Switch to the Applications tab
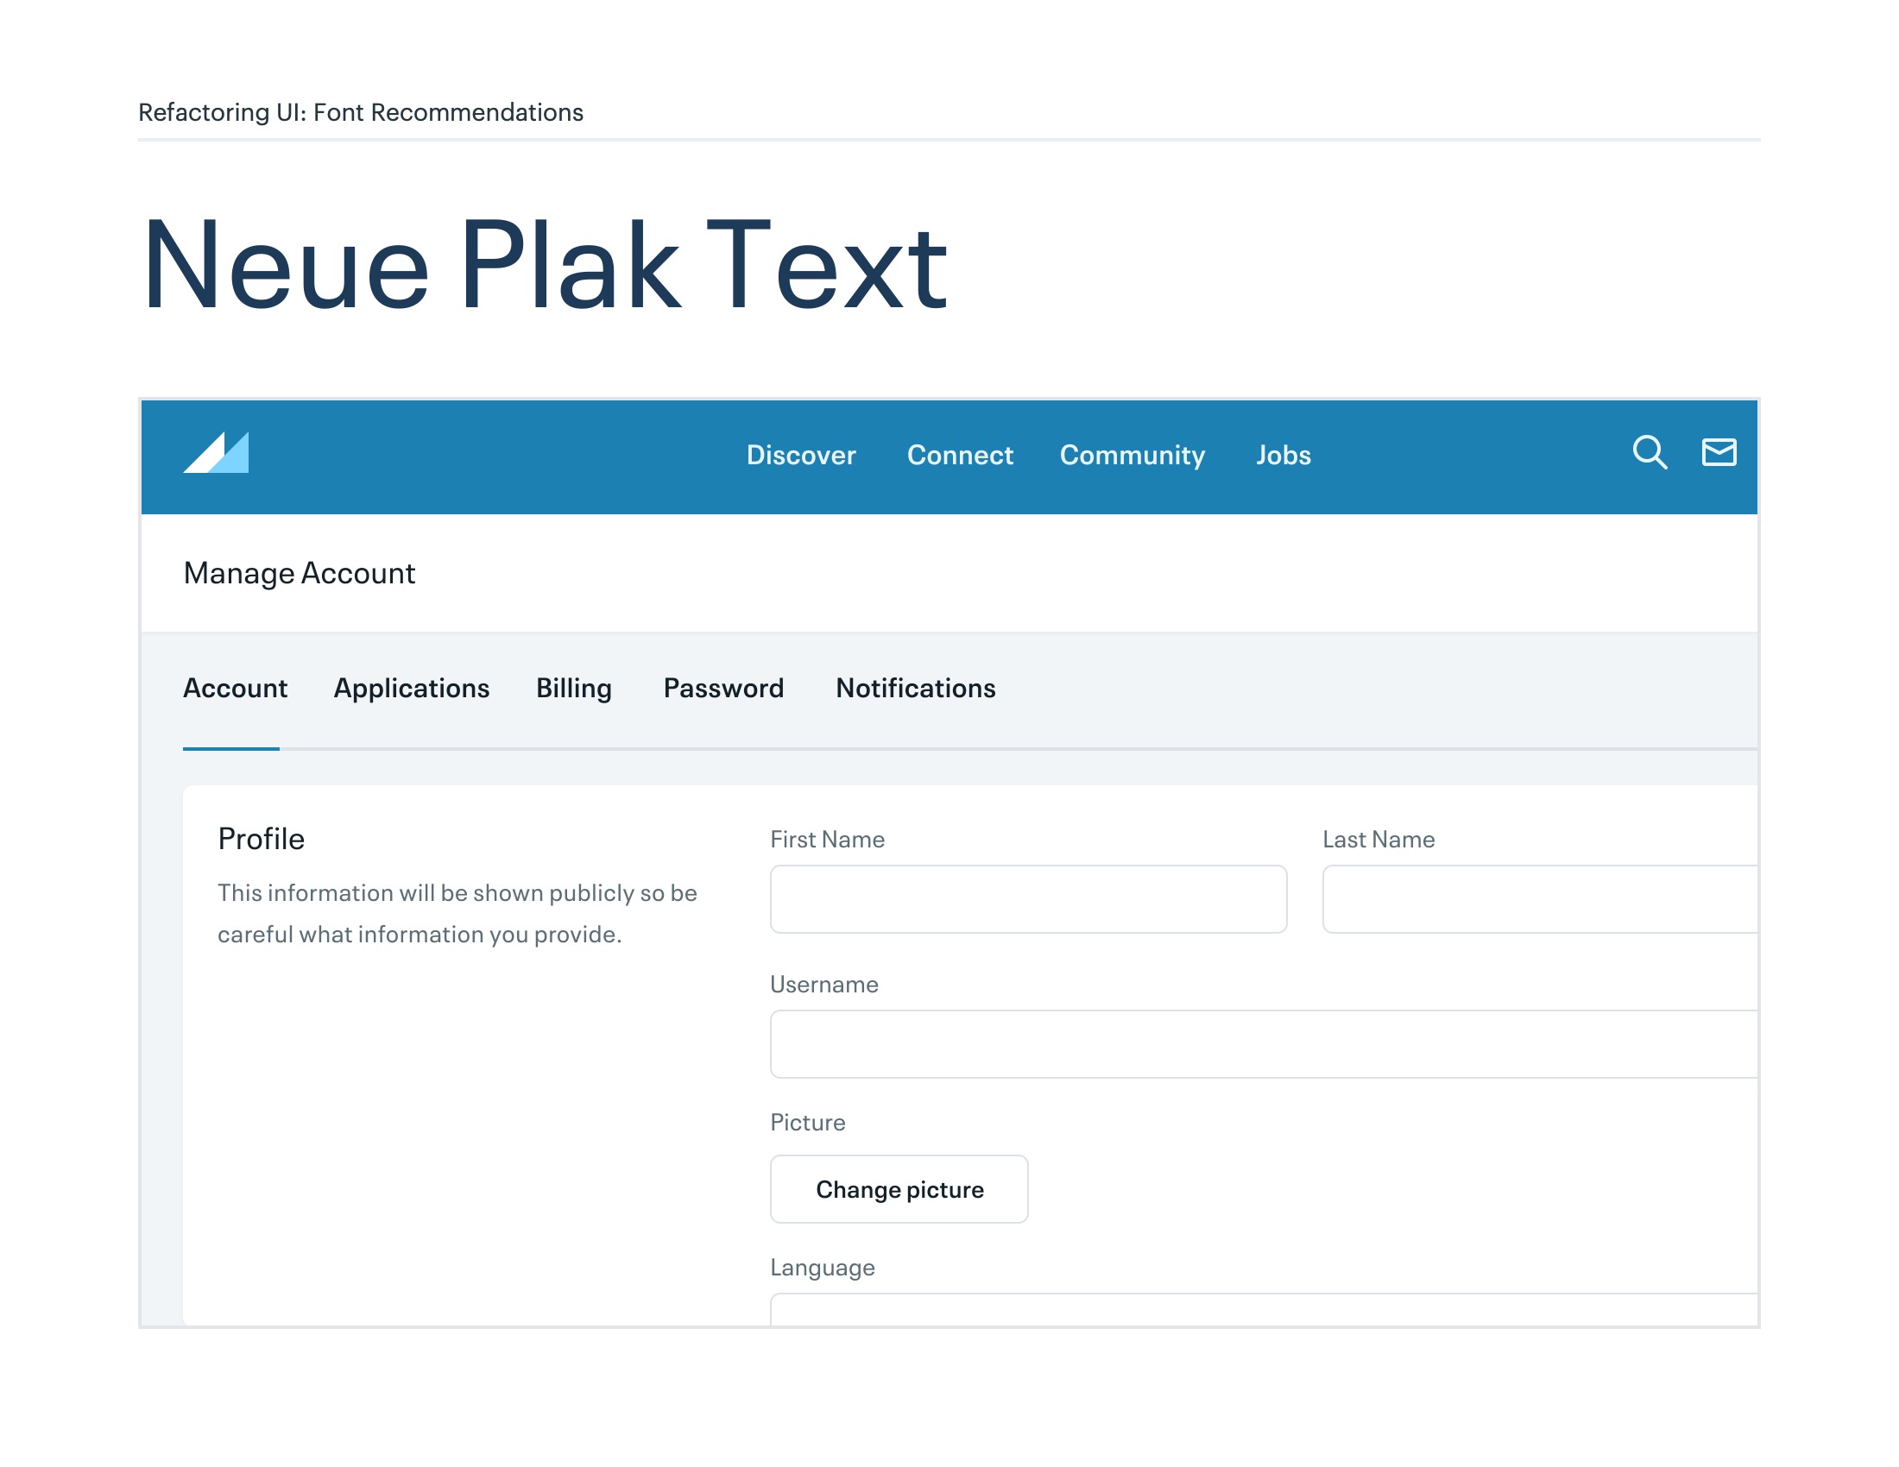This screenshot has width=1899, height=1467. point(411,689)
